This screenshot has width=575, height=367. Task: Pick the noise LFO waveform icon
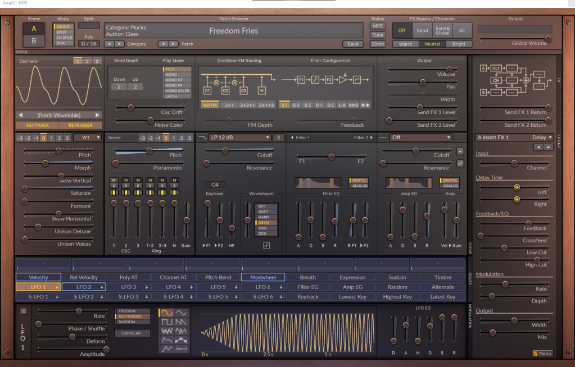[166, 331]
